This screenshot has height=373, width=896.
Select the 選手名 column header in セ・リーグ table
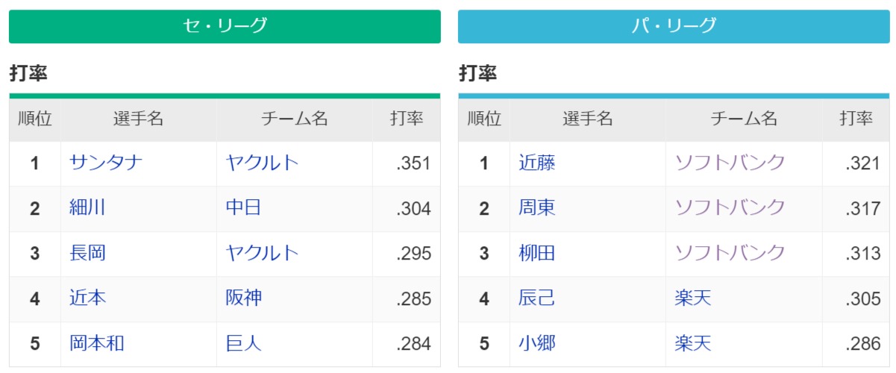click(x=139, y=119)
